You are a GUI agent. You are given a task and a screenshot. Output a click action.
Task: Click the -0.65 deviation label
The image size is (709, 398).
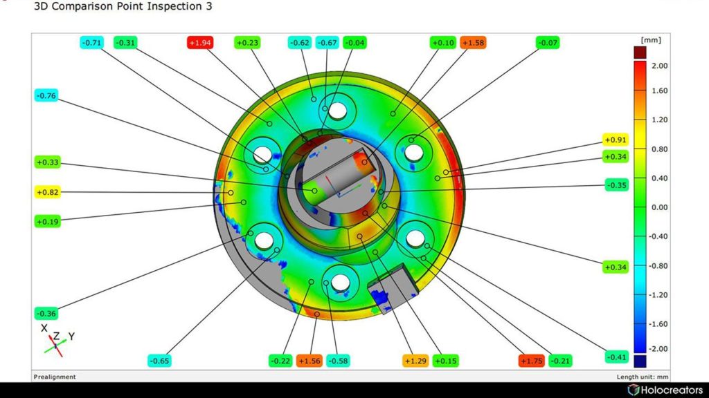[160, 361]
